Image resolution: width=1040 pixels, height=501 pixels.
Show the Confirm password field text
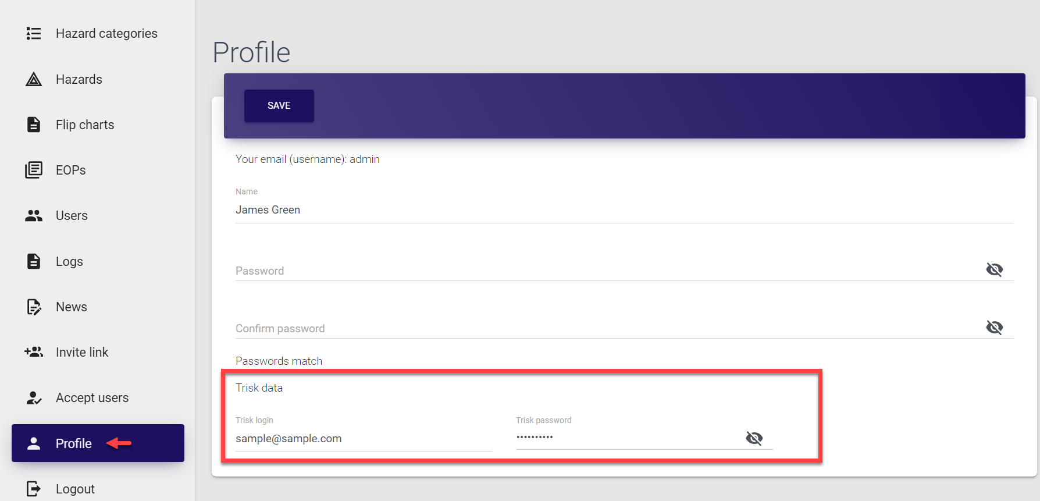[994, 328]
